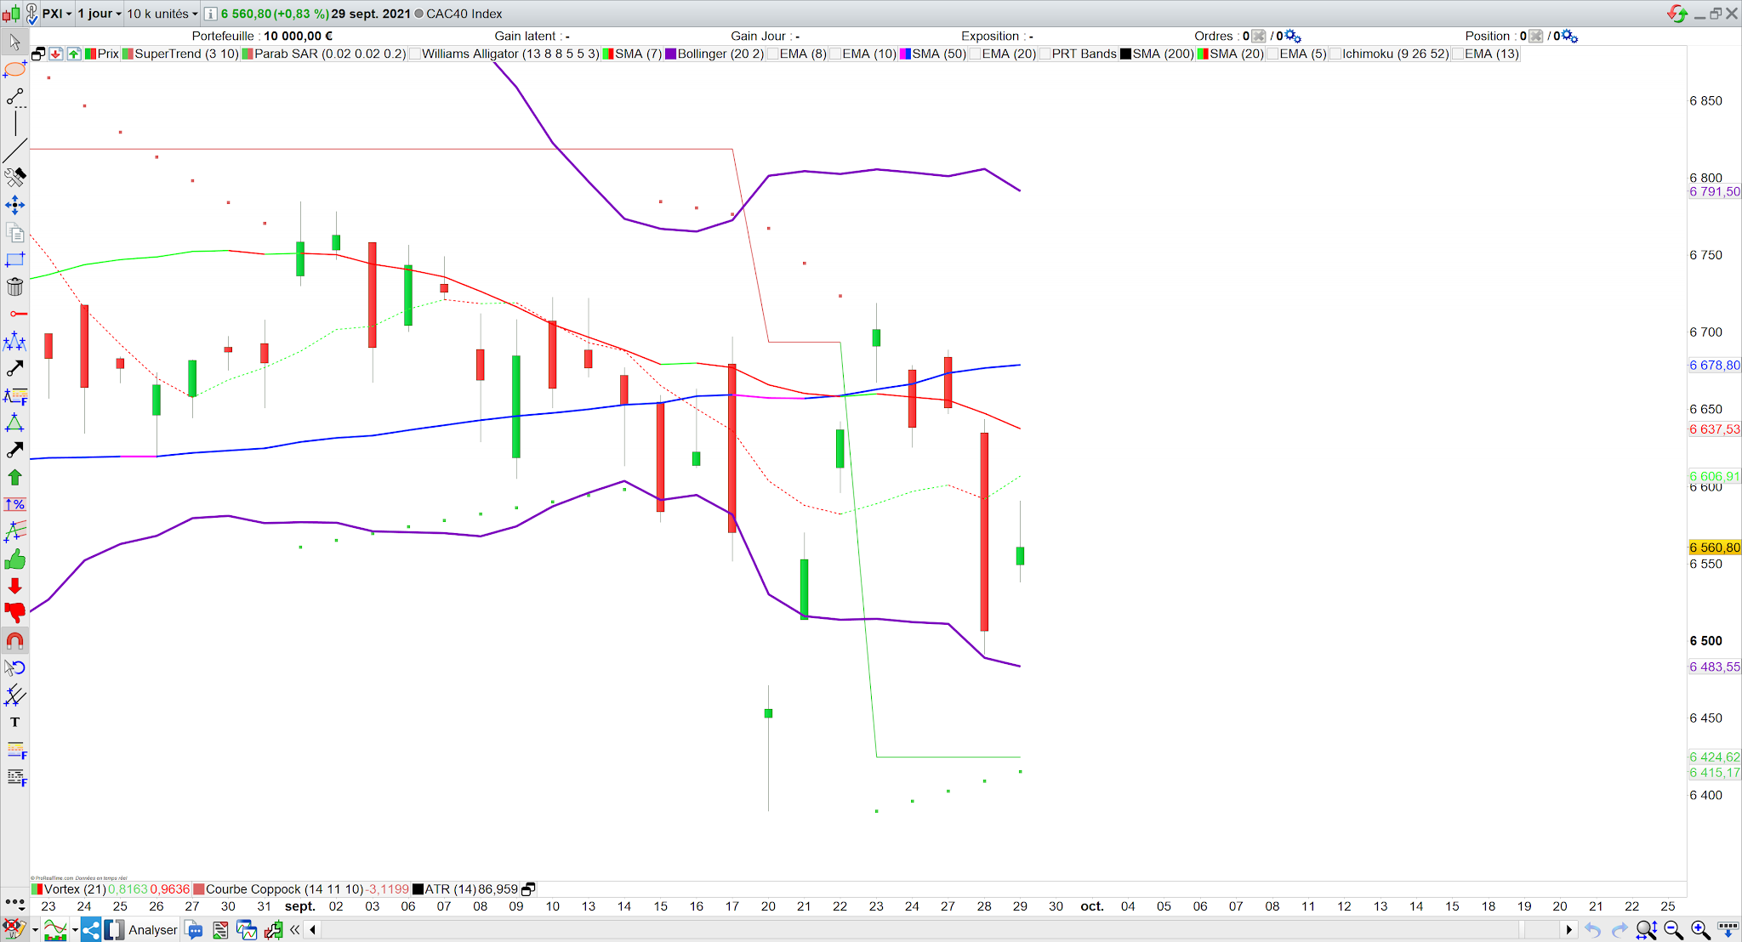1742x942 pixels.
Task: Click the red-green refresh sync icon
Action: coord(1677,14)
